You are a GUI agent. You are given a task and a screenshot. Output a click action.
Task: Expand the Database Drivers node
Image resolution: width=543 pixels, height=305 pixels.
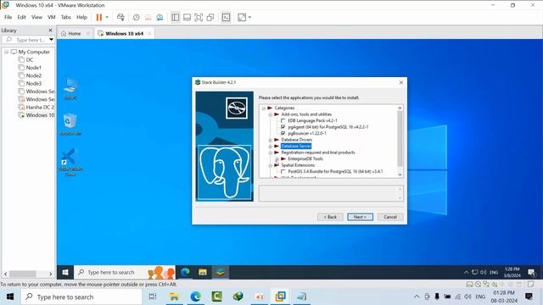(270, 140)
